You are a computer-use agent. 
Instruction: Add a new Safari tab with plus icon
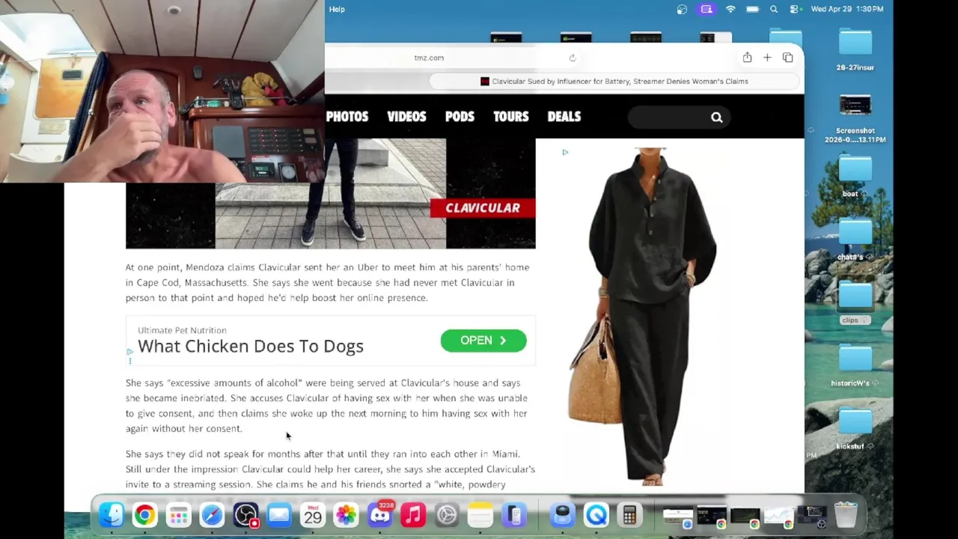point(767,58)
